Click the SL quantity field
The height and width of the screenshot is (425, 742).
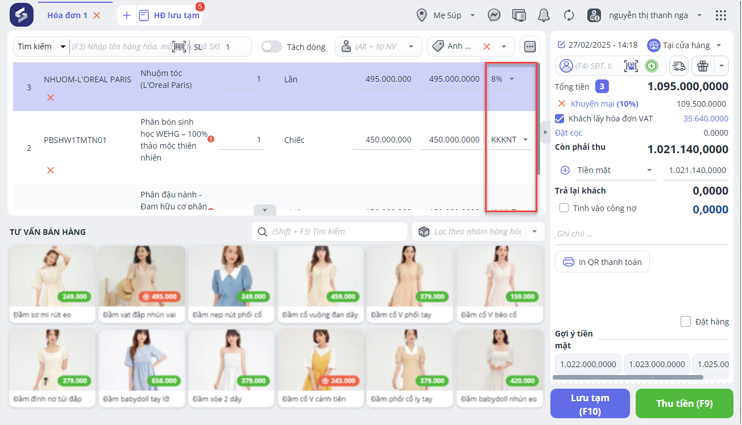pos(227,47)
